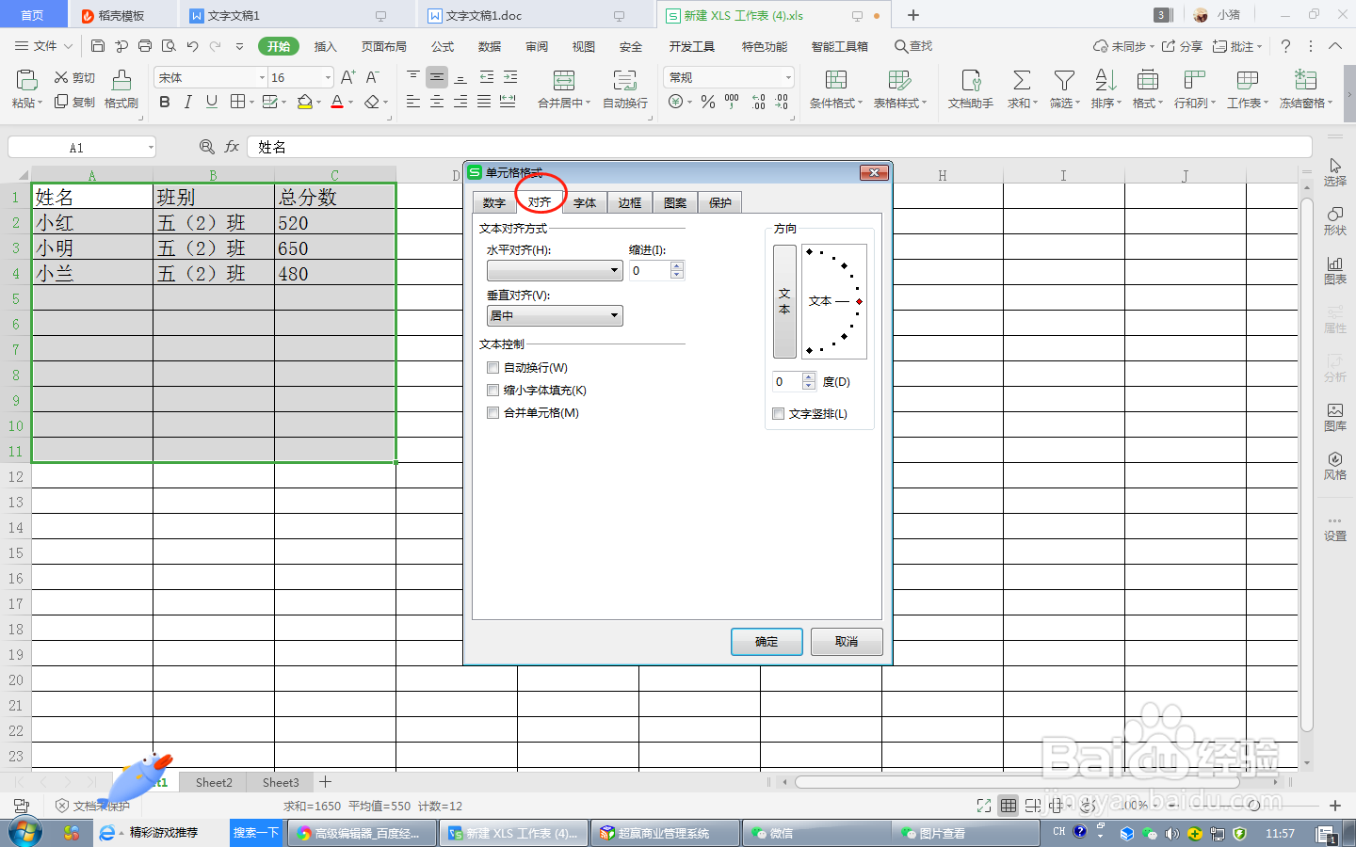Click the indent (缩进) value field

(x=650, y=271)
